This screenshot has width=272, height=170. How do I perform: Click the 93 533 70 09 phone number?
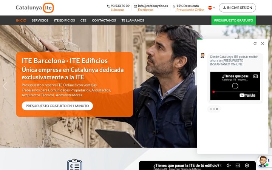[120, 6]
